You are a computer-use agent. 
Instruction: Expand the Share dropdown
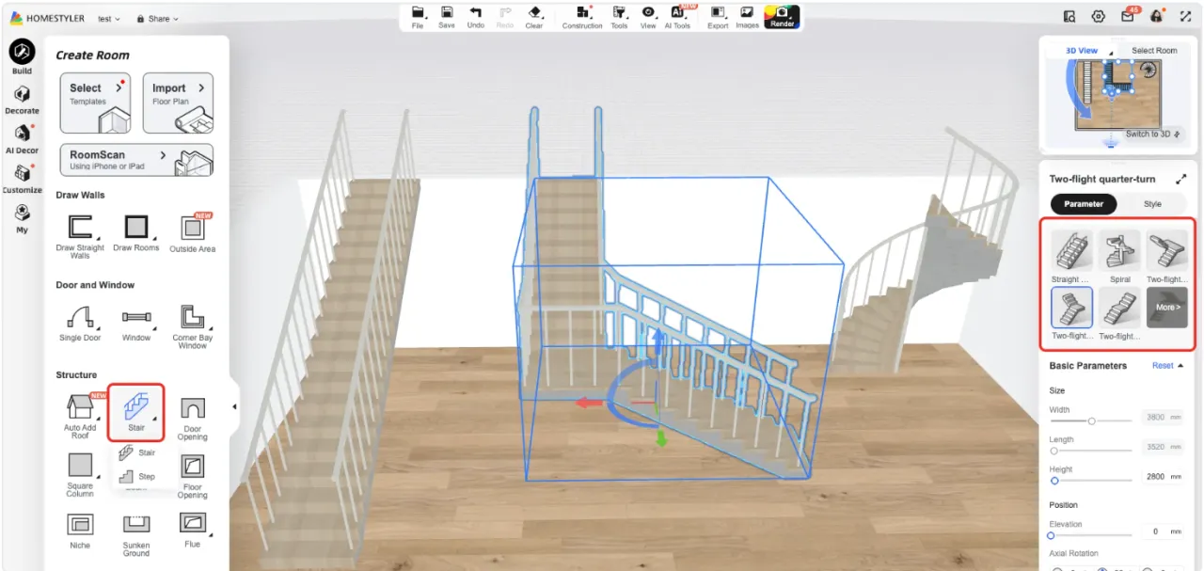[157, 19]
